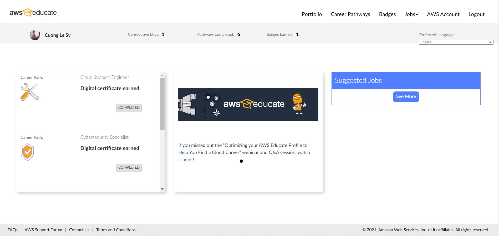Click the Cuong Le Sy user name
This screenshot has height=236, width=499.
click(58, 35)
